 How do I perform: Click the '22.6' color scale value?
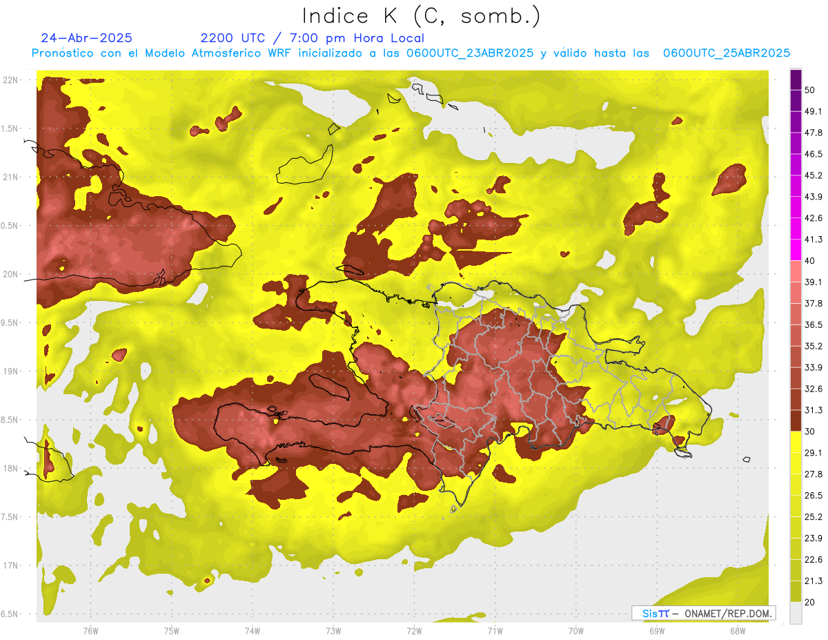[x=814, y=560]
